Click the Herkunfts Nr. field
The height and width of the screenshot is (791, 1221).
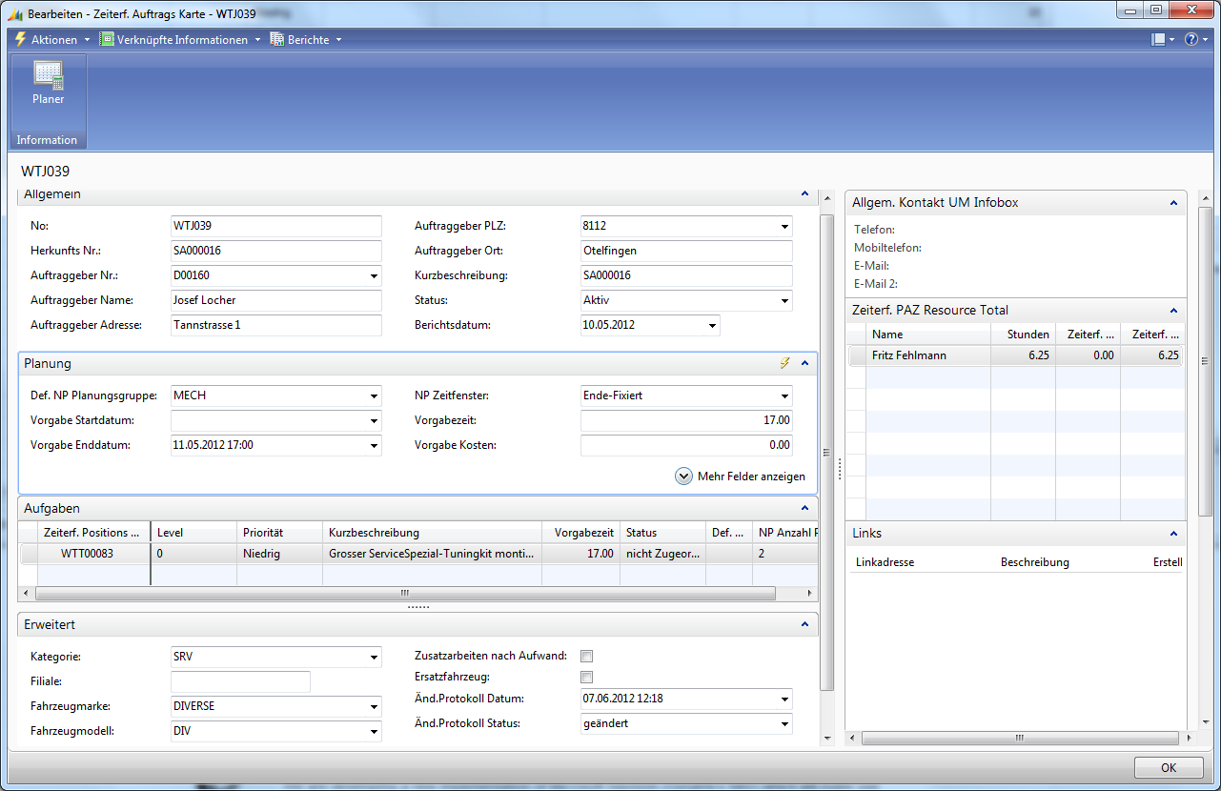coord(275,252)
